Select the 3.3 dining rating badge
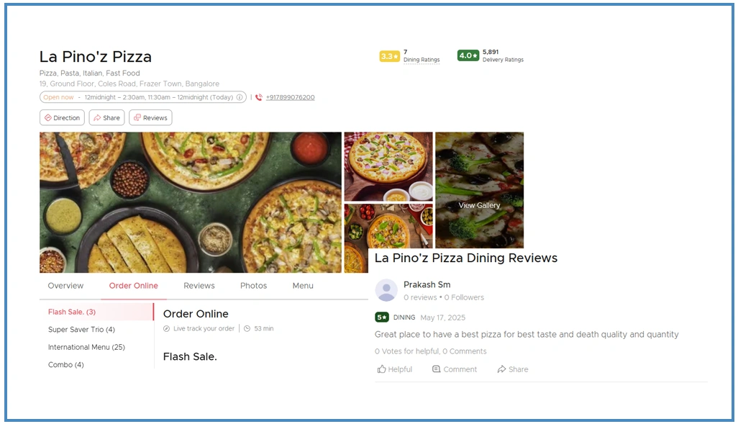This screenshot has width=738, height=424. point(389,56)
